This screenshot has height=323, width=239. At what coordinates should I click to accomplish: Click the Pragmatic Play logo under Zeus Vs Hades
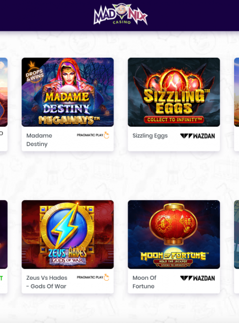click(x=93, y=277)
